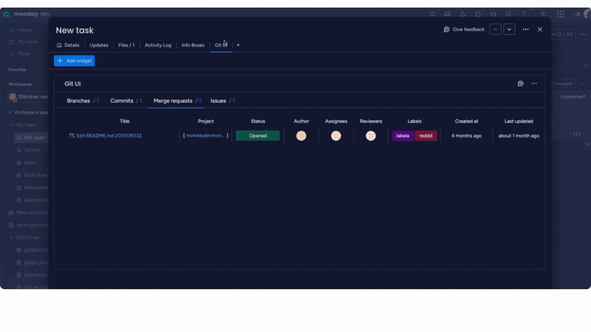
Task: Close the New task panel
Action: tap(540, 30)
